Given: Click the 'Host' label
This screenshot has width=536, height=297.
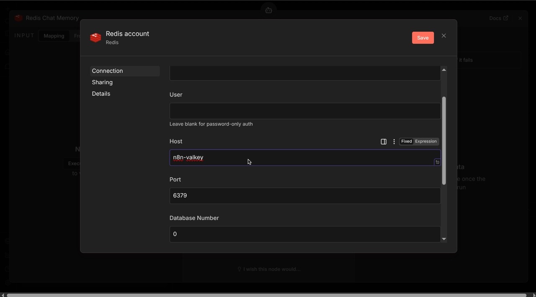Looking at the screenshot, I should [x=176, y=142].
